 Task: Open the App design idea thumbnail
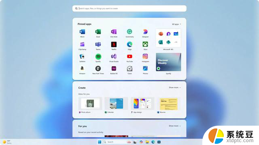coord(142,104)
